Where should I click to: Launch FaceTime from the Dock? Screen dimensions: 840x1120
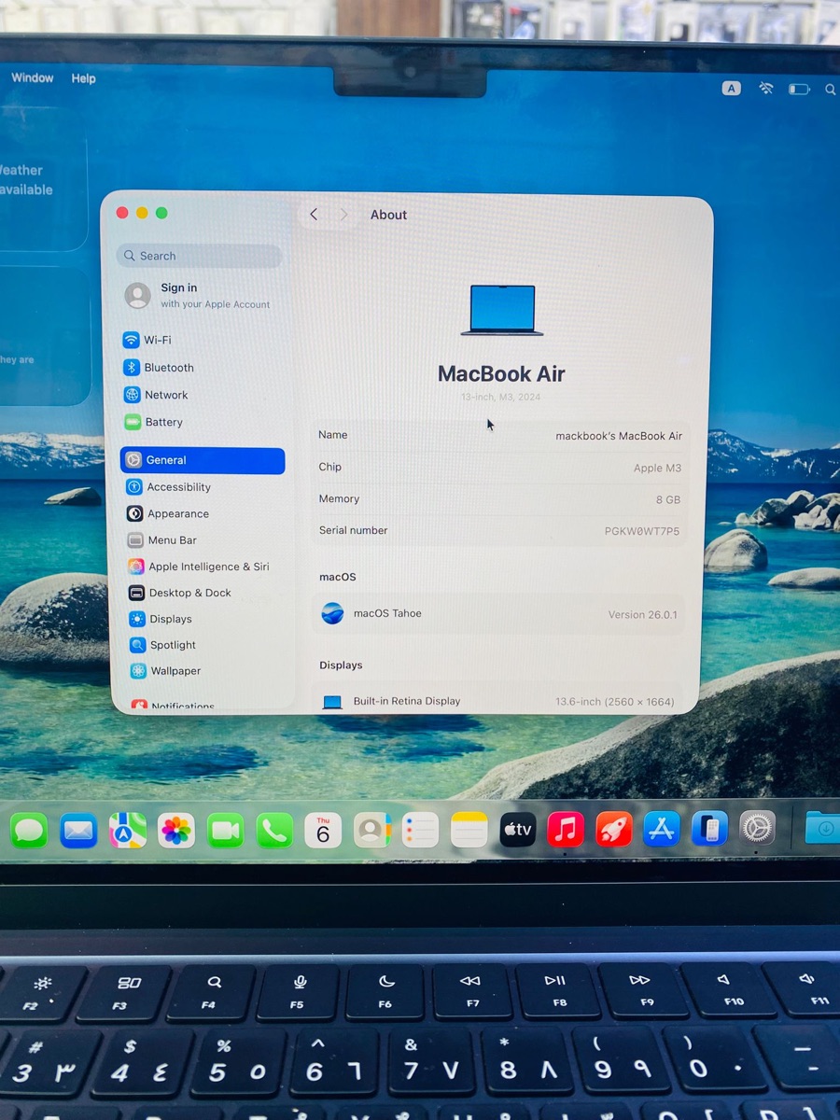click(x=225, y=830)
